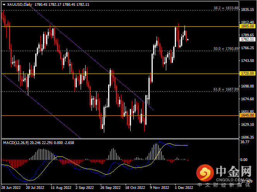257x192 pixels.
Task: Click the 28 Jun 2022 date label
Action: tap(10, 187)
